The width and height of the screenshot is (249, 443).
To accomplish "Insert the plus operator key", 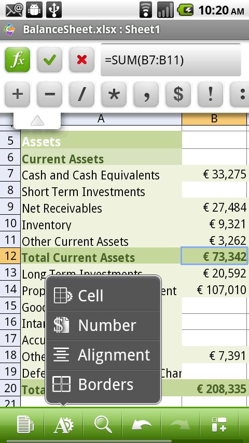I will pyautogui.click(x=18, y=94).
